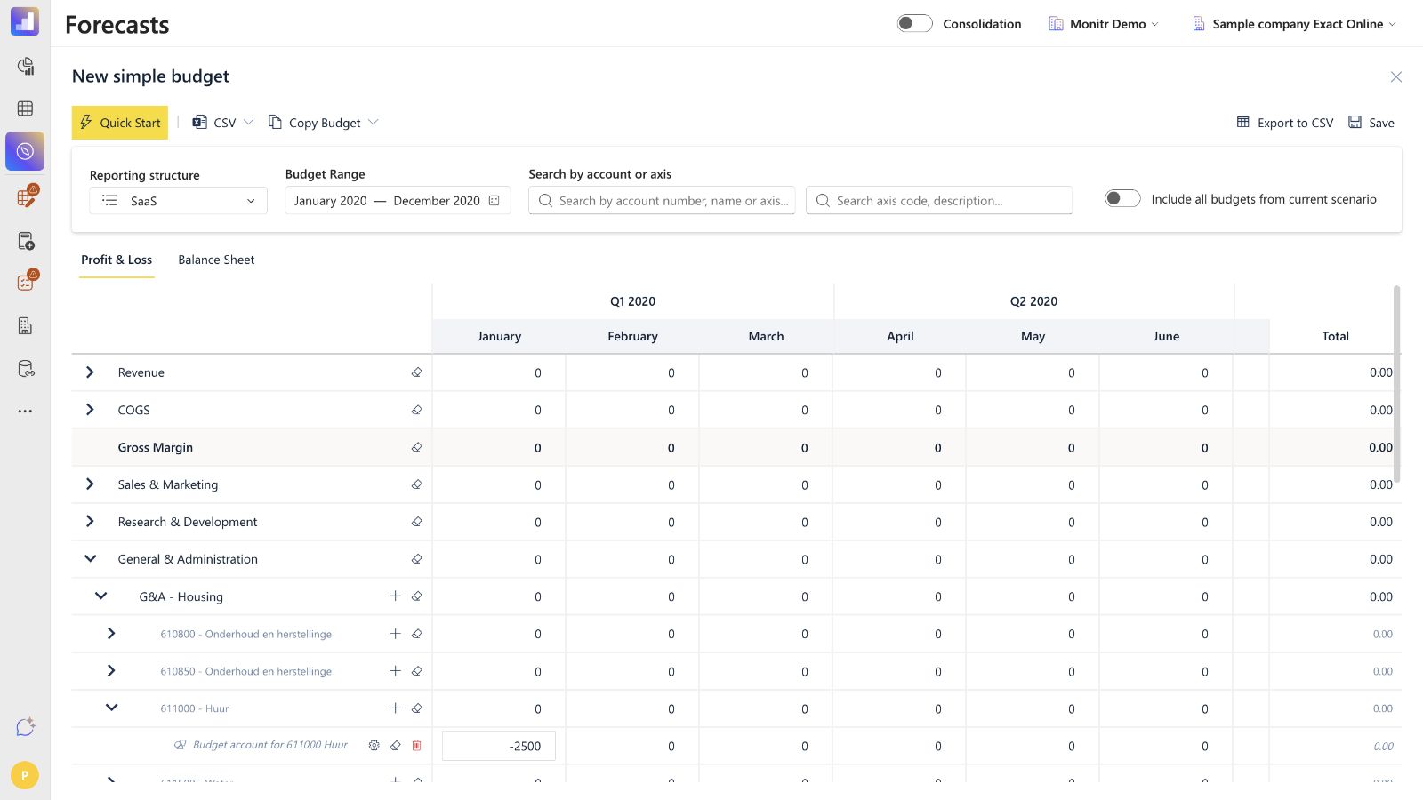Click the Total column header
Viewport: 1423px width, 800px height.
coord(1335,336)
